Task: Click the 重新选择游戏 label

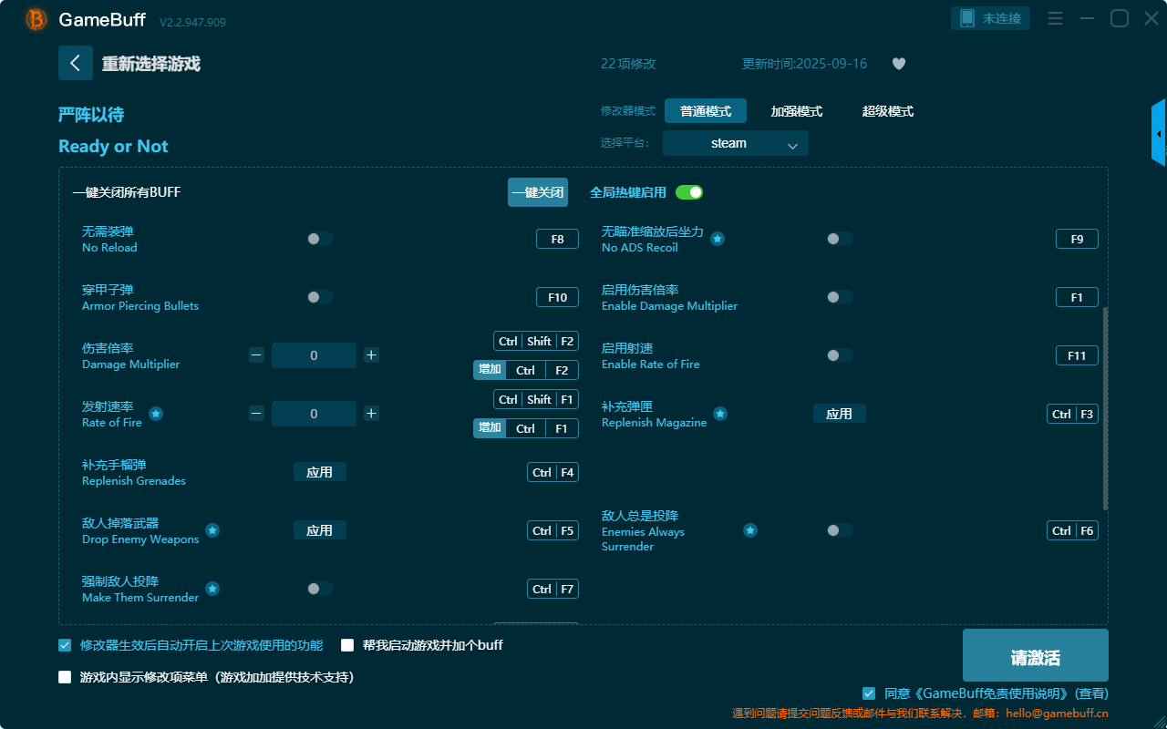Action: pos(151,64)
